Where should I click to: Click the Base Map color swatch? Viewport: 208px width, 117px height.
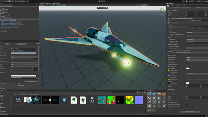tap(187, 68)
